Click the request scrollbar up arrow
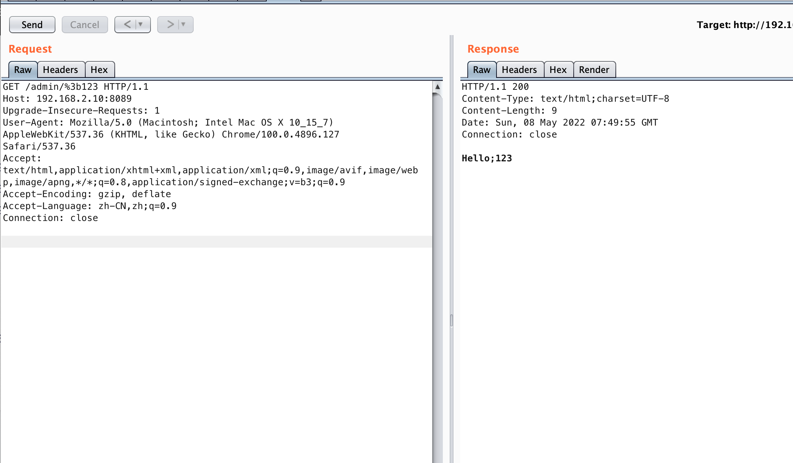This screenshot has width=793, height=463. click(438, 87)
